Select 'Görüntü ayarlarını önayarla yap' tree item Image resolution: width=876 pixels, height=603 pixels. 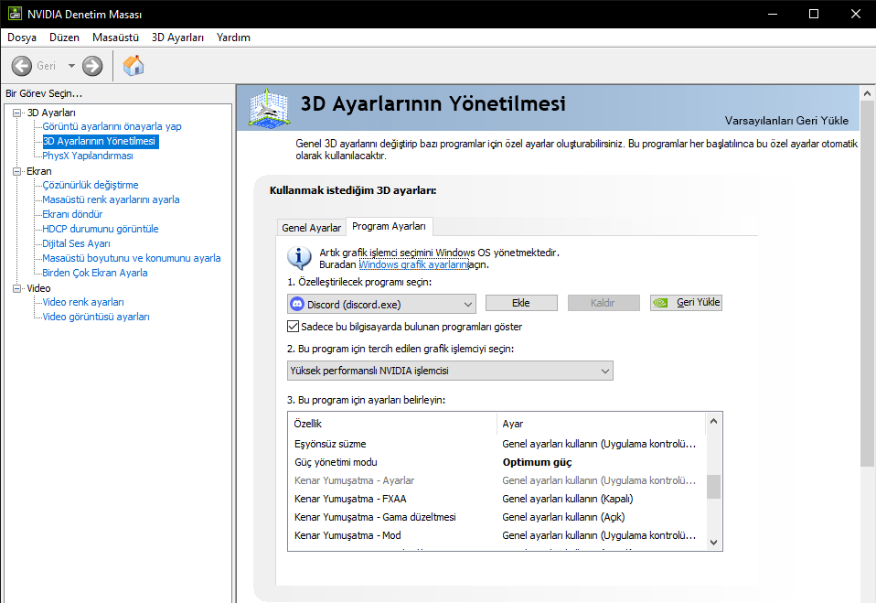coord(112,126)
